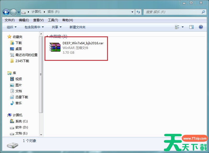The width and height of the screenshot is (209, 153).
Task: Click the change view icon
Action: click(177, 27)
